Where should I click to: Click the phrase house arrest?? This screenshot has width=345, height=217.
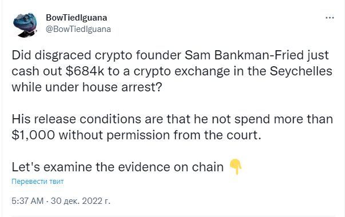tap(122, 87)
